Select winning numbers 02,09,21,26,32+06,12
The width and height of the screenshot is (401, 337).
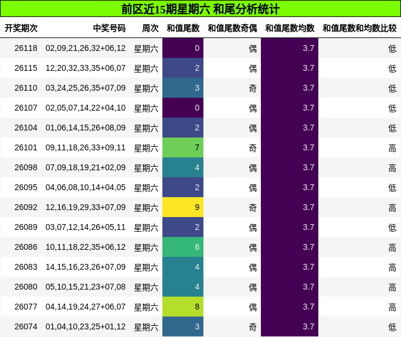coord(86,48)
